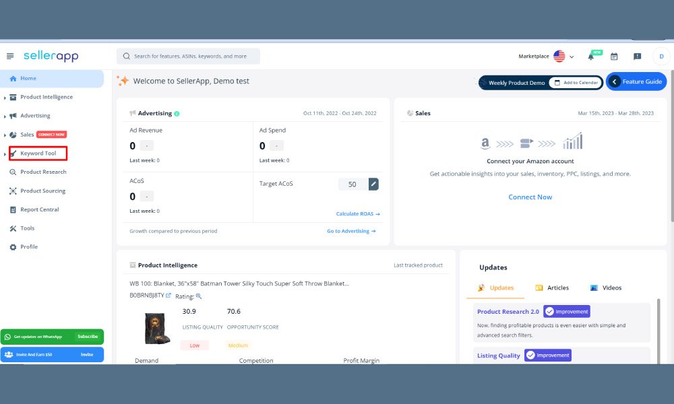Open the user avatar D
This screenshot has width=674, height=404.
662,57
